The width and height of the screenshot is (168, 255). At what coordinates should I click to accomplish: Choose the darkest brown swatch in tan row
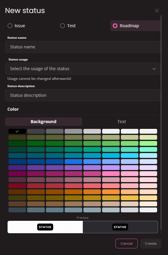[x=17, y=204]
